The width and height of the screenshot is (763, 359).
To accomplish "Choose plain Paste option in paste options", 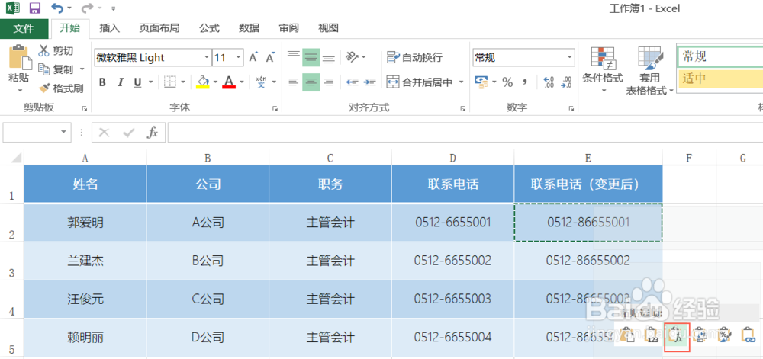I will tap(626, 334).
